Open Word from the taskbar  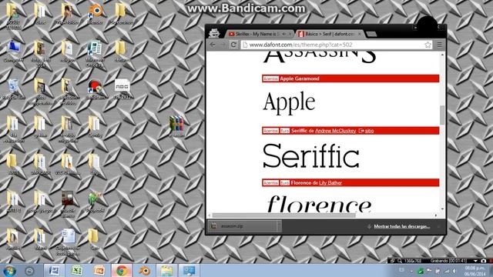(54, 271)
